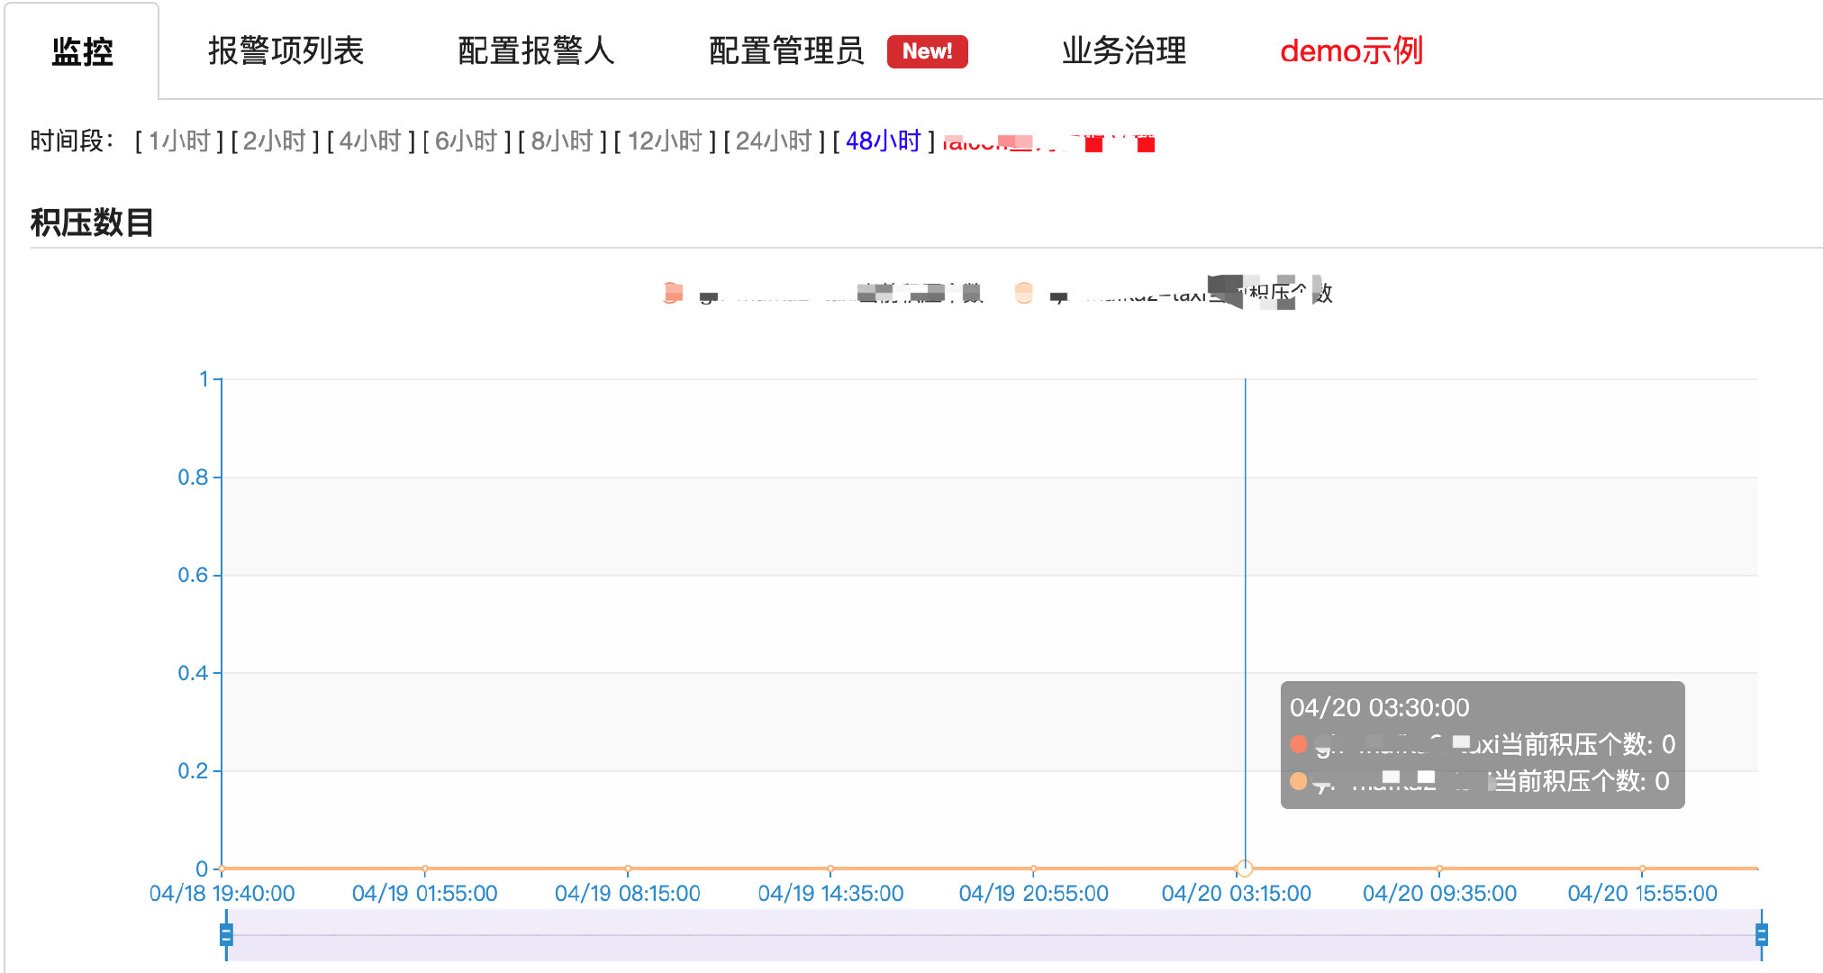Open the 配置报警人 tab
This screenshot has height=973, width=1823.
(536, 51)
